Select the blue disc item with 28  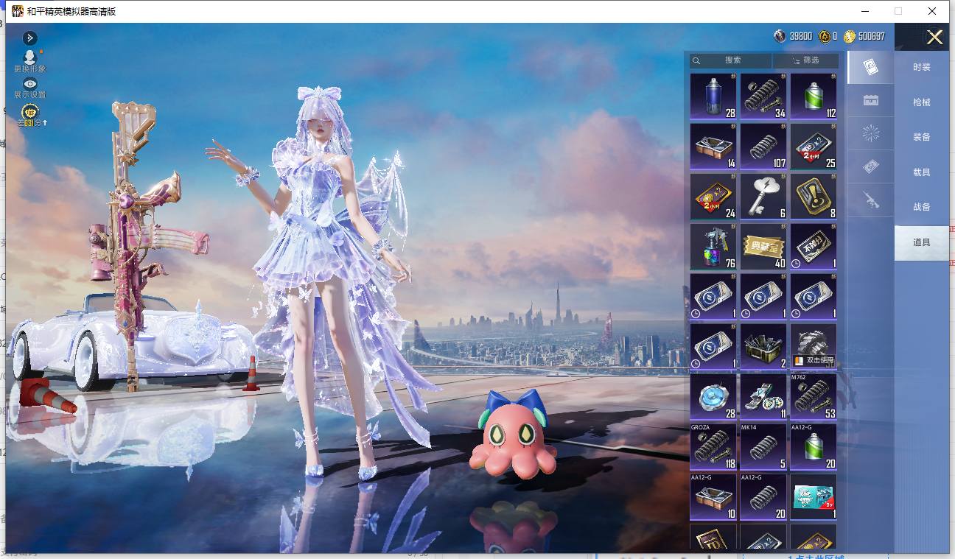(x=713, y=397)
